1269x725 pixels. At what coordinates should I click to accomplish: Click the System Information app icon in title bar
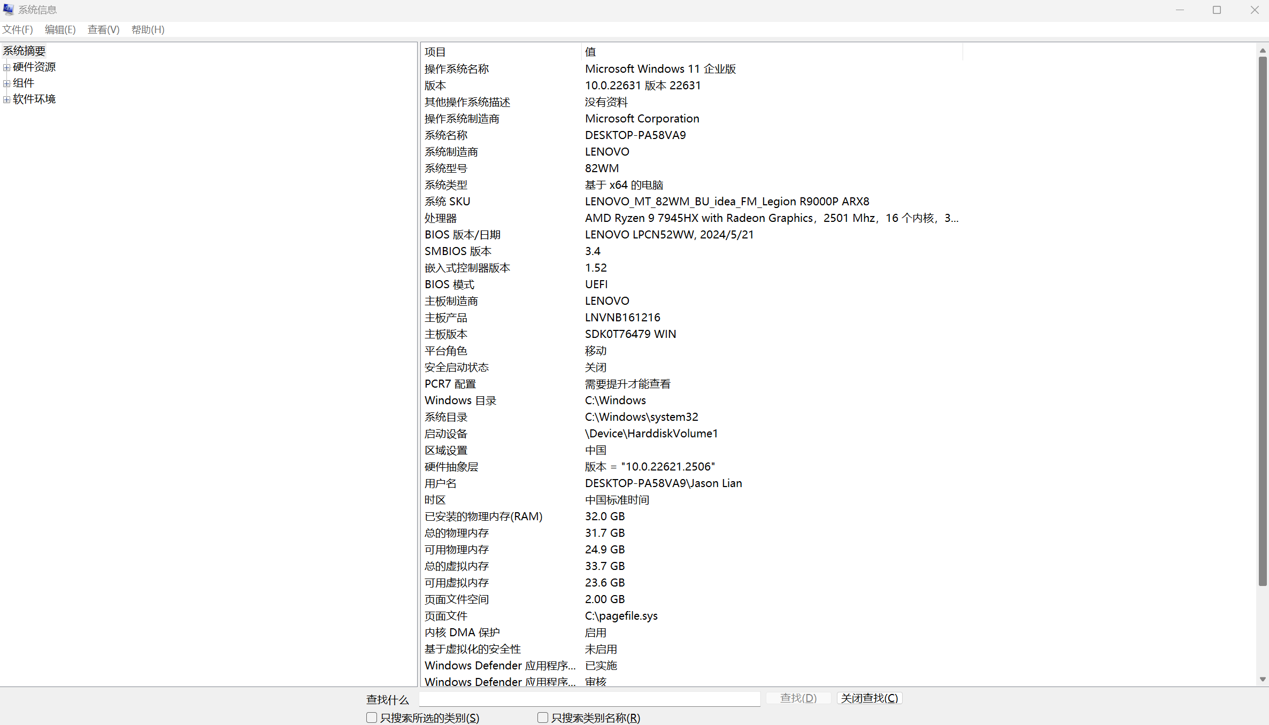[x=9, y=10]
